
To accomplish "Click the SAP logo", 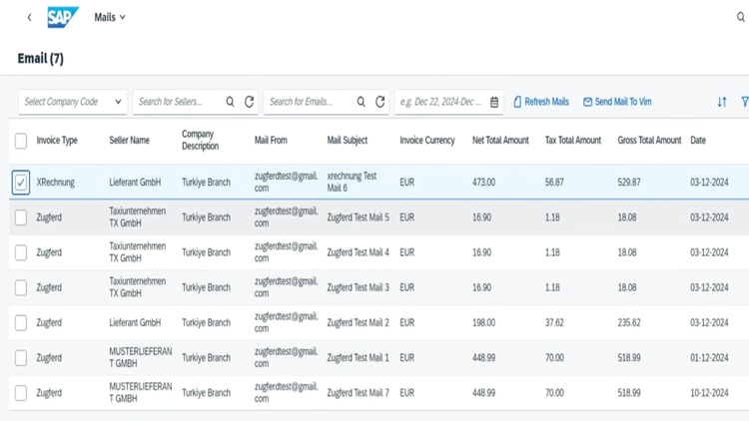I will click(x=63, y=17).
